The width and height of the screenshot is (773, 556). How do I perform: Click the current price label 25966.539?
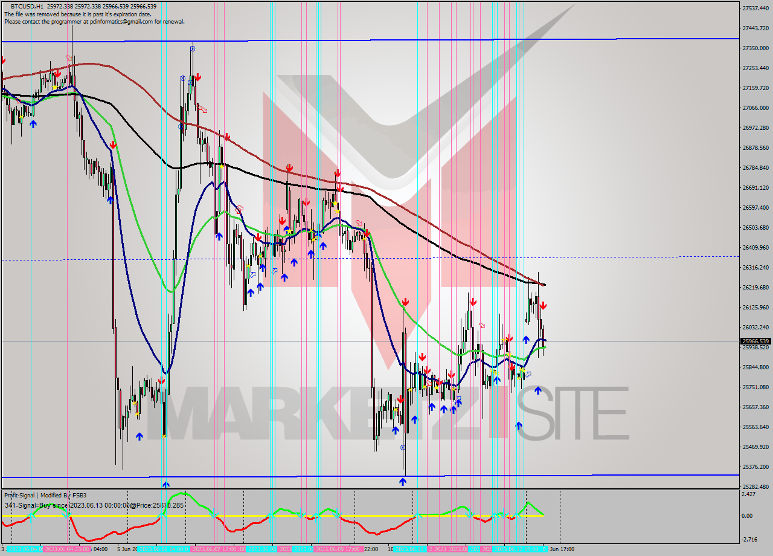757,341
